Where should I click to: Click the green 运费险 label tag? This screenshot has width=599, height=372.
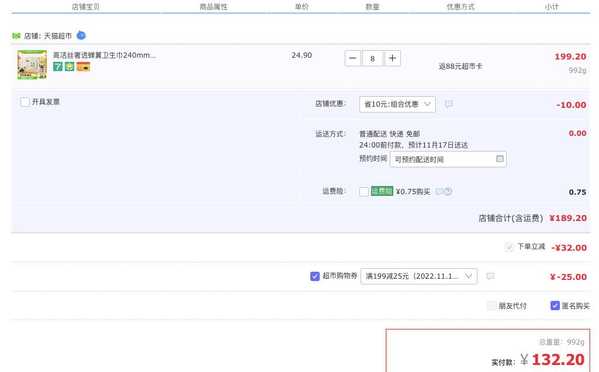[382, 191]
